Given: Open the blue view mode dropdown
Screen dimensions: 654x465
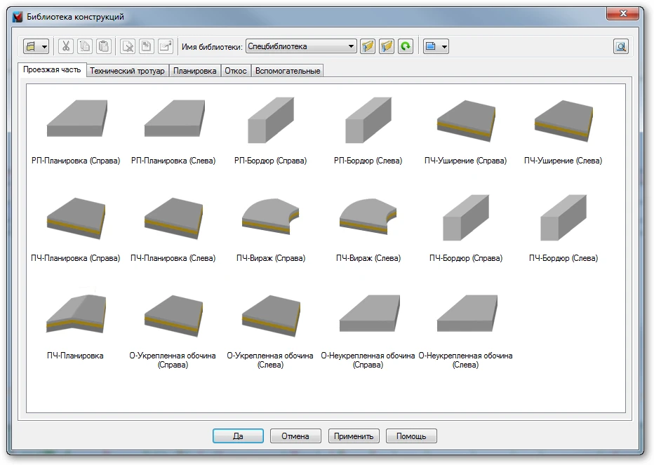Looking at the screenshot, I should coord(436,46).
